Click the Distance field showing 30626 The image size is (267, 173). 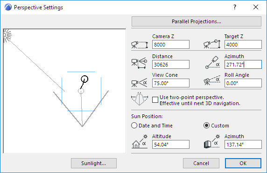tap(171, 65)
